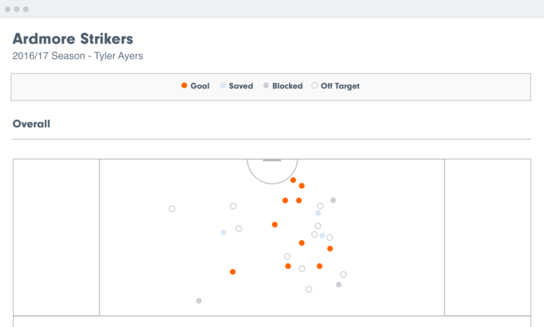The image size is (544, 327).
Task: Click the blocked shot marker at upper right
Action: pos(333,200)
